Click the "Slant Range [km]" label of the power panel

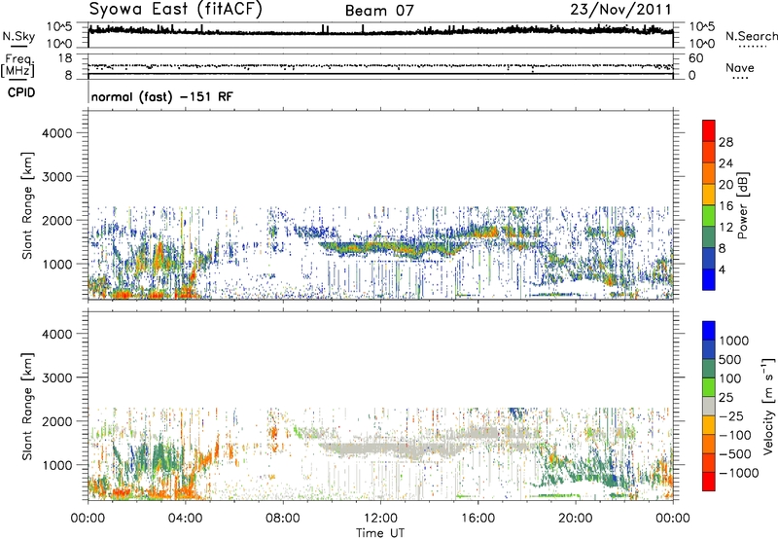pyautogui.click(x=27, y=205)
